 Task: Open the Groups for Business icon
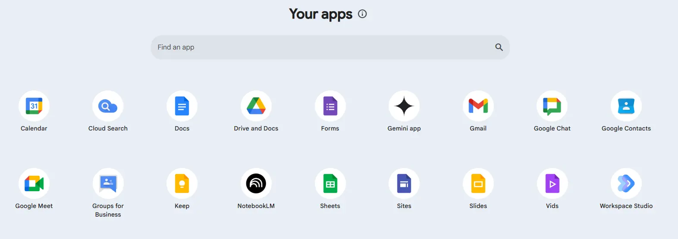point(108,183)
